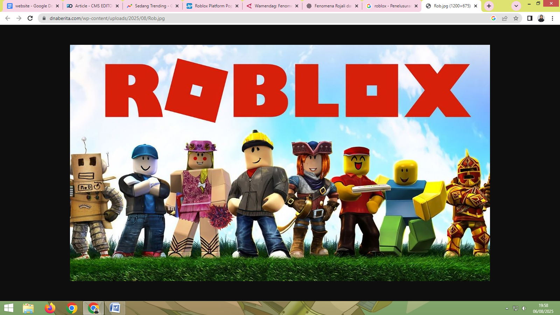Close the Sedang Trending tab

point(177,6)
